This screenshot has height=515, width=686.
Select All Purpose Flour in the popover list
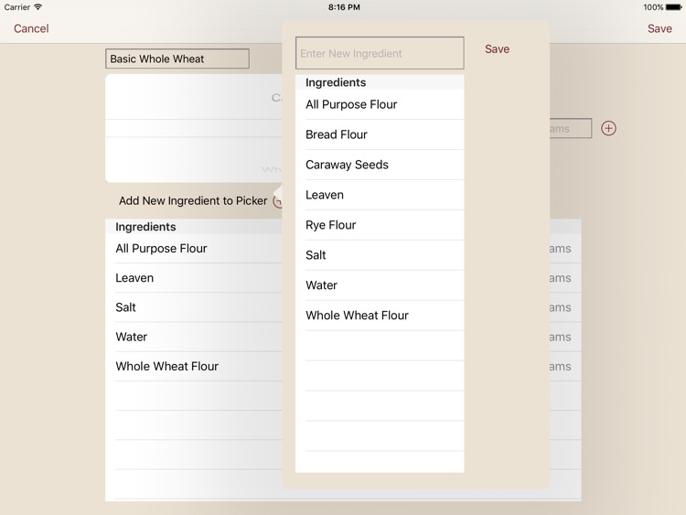click(380, 104)
